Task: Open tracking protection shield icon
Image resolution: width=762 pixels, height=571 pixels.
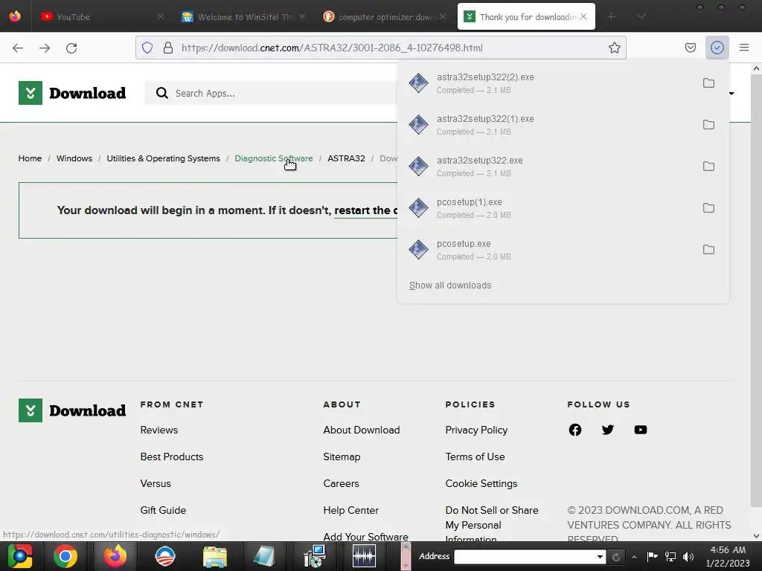Action: coord(147,48)
